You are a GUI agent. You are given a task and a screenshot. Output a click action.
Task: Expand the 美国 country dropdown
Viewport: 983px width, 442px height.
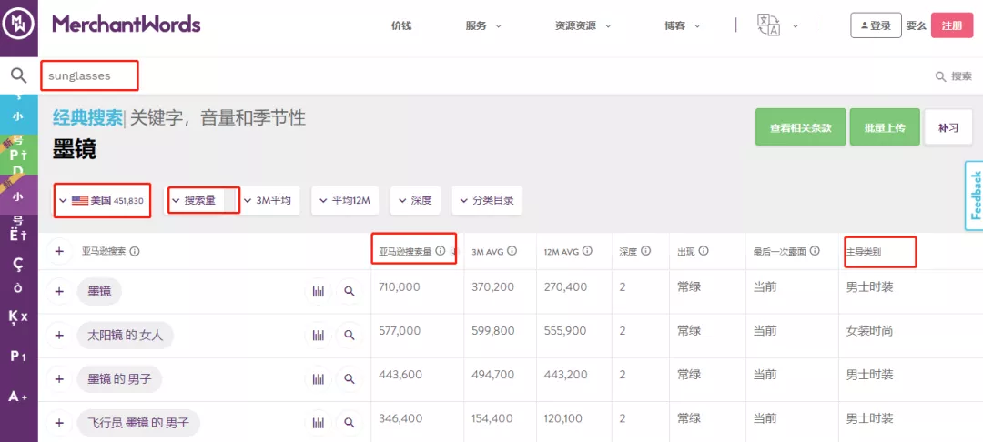[102, 200]
